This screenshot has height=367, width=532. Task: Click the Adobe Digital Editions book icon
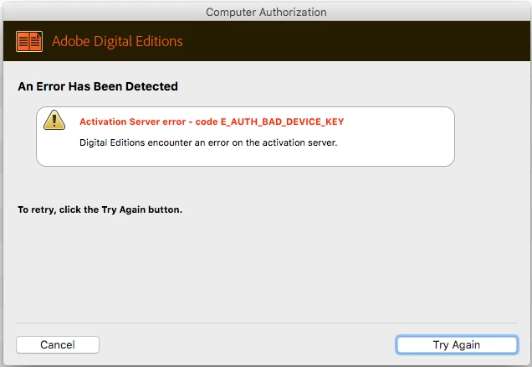(29, 41)
